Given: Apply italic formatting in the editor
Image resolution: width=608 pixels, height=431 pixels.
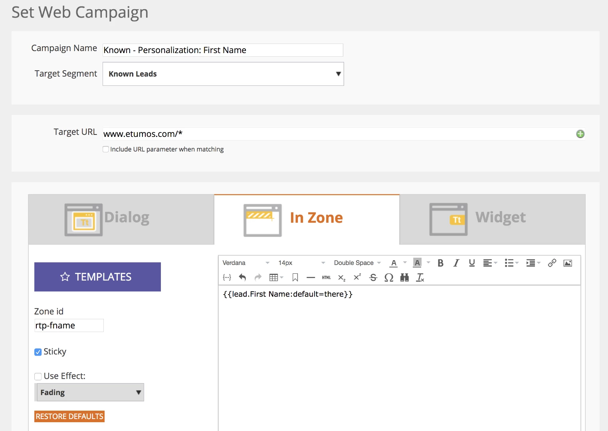Looking at the screenshot, I should click(456, 263).
